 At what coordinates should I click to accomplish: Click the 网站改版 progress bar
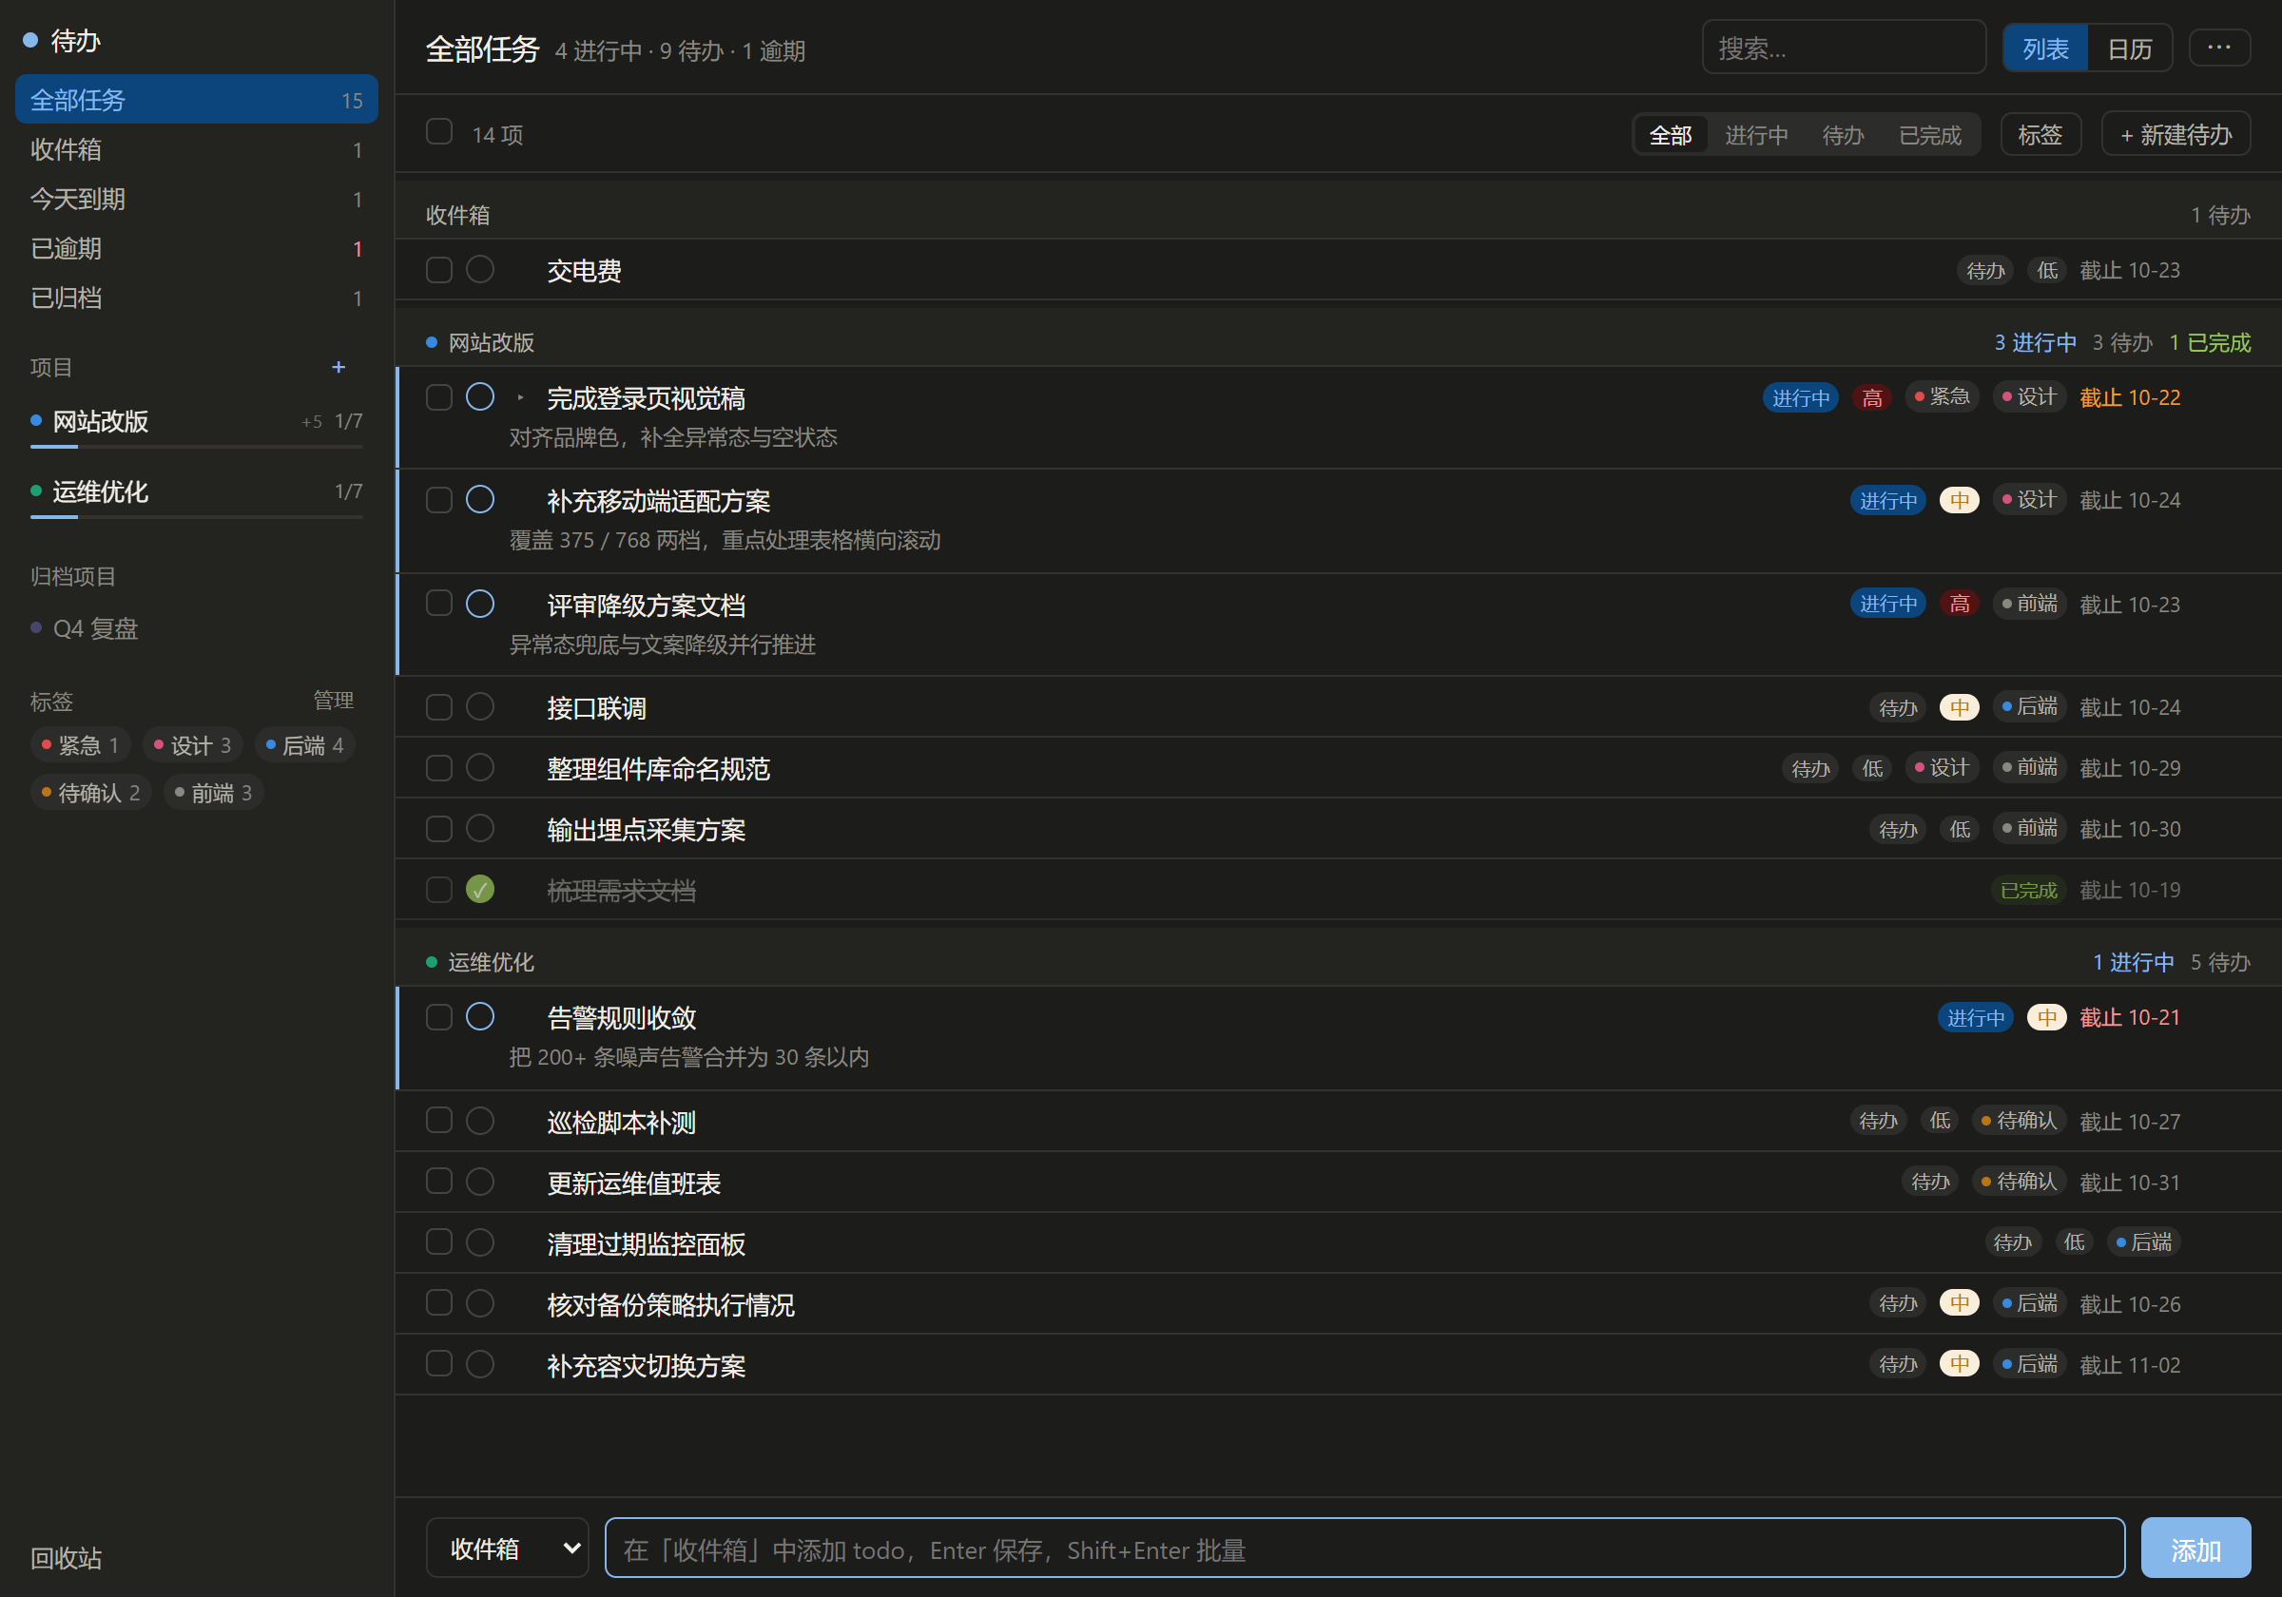coord(196,447)
